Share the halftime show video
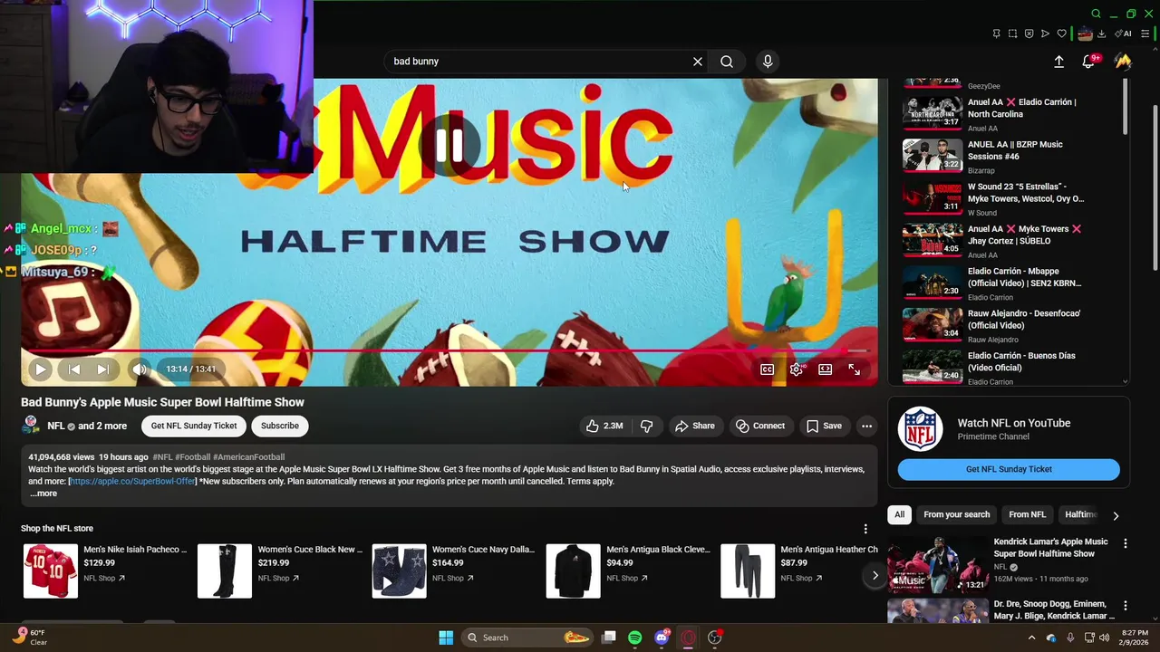This screenshot has height=652, width=1160. (x=694, y=426)
